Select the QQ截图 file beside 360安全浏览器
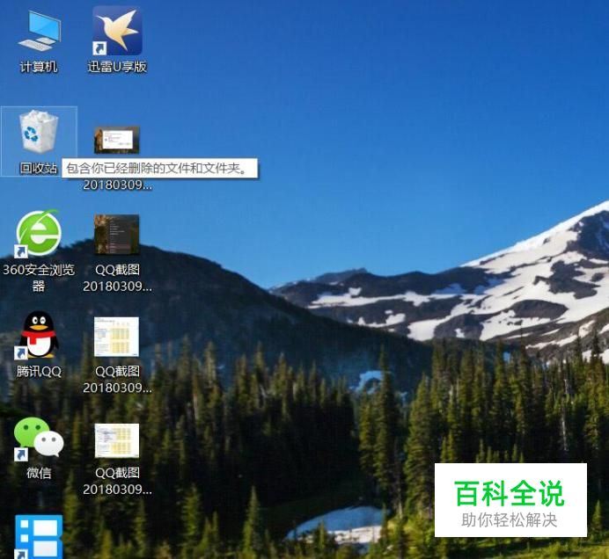Screen dimensions: 609x559 pyautogui.click(x=116, y=235)
